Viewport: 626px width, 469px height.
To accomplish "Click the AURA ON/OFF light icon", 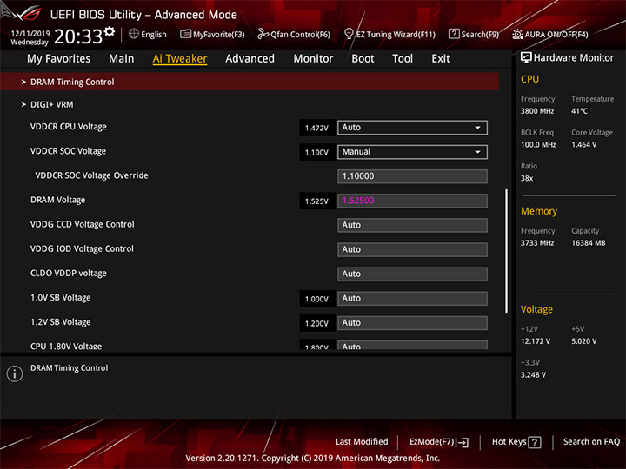I will [x=517, y=34].
